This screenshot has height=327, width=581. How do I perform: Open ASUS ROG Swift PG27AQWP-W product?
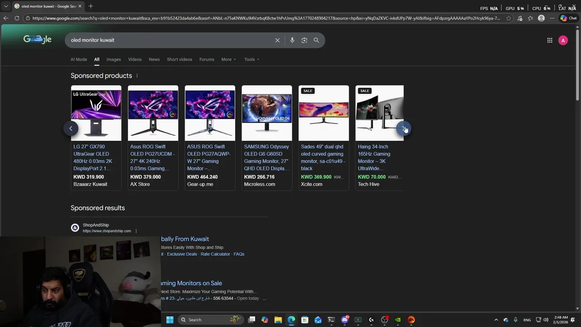click(x=209, y=158)
